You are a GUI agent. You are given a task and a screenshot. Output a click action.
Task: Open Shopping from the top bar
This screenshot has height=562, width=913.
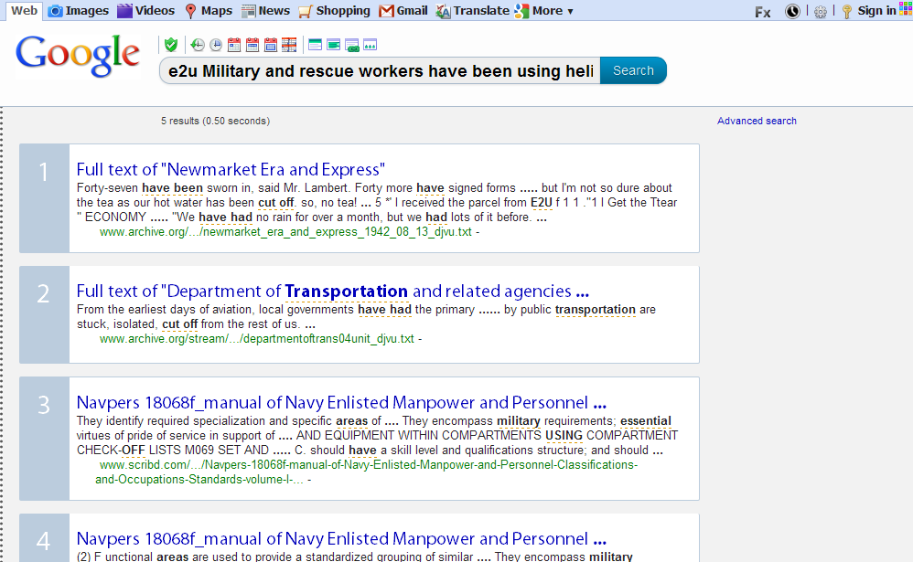334,10
